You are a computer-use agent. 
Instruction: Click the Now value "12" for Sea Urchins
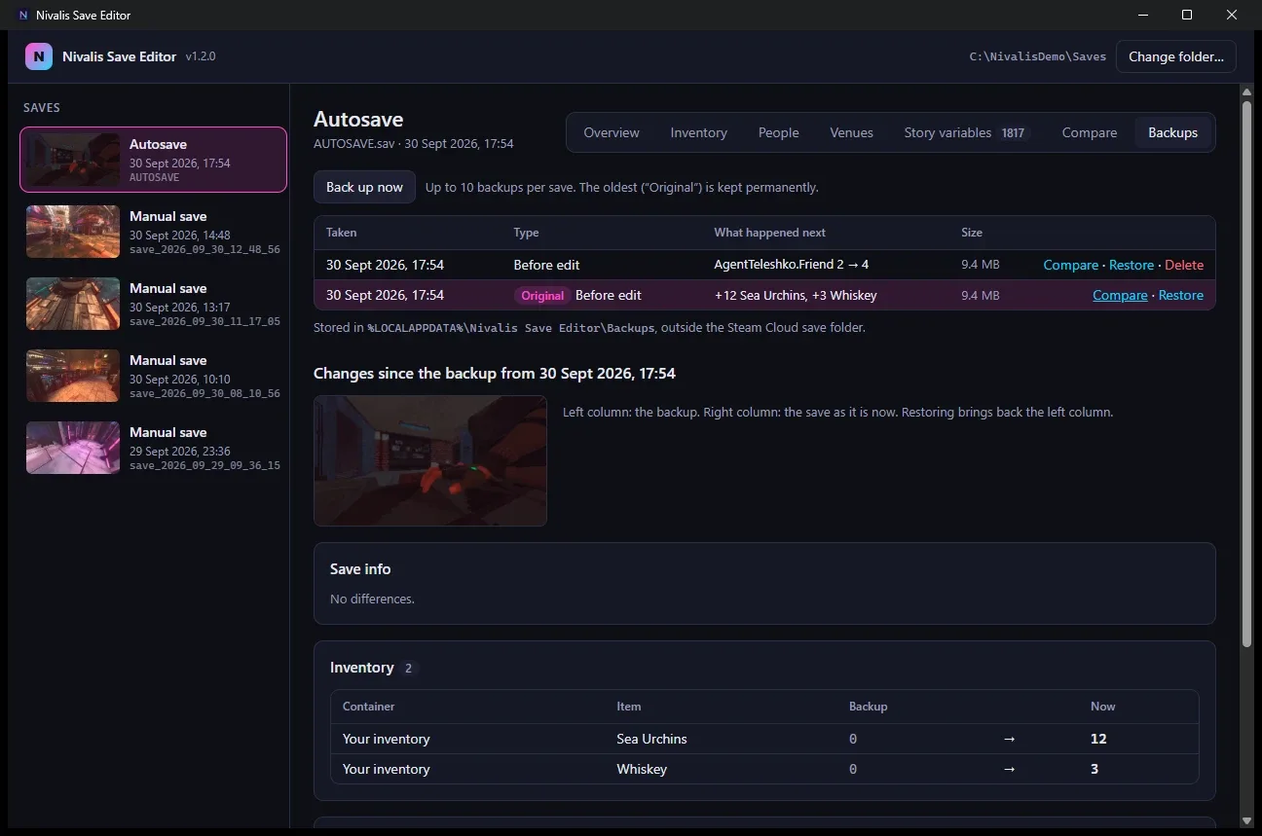(x=1098, y=739)
